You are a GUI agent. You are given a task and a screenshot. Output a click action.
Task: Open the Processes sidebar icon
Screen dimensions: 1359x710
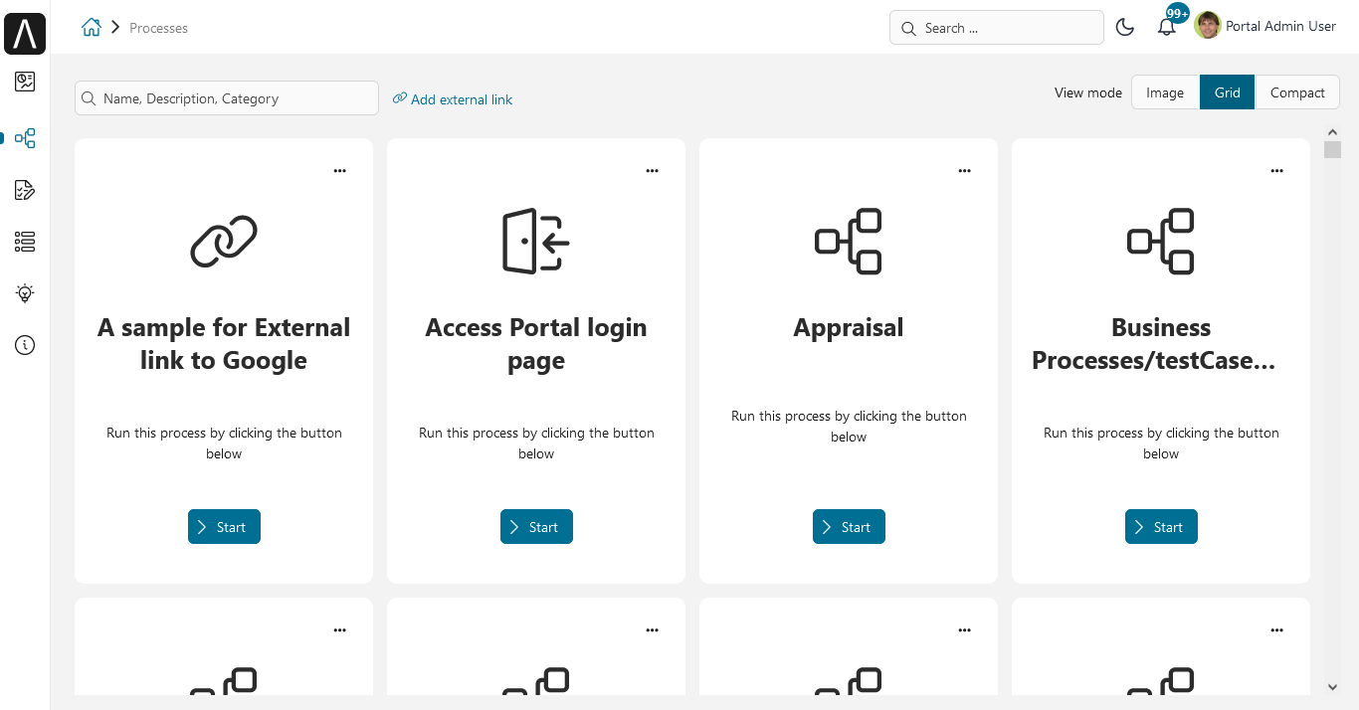click(25, 138)
